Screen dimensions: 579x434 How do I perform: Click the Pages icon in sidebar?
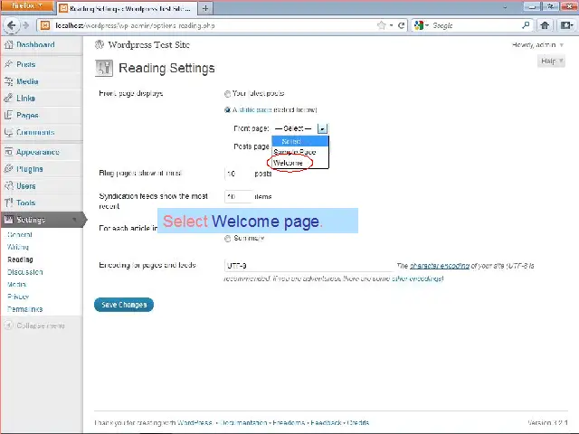click(x=8, y=115)
